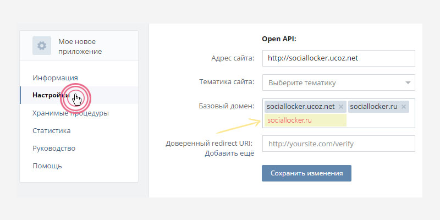Screen dimensions: 440x220
Task: Open the Помощь help page
Action: tap(47, 166)
